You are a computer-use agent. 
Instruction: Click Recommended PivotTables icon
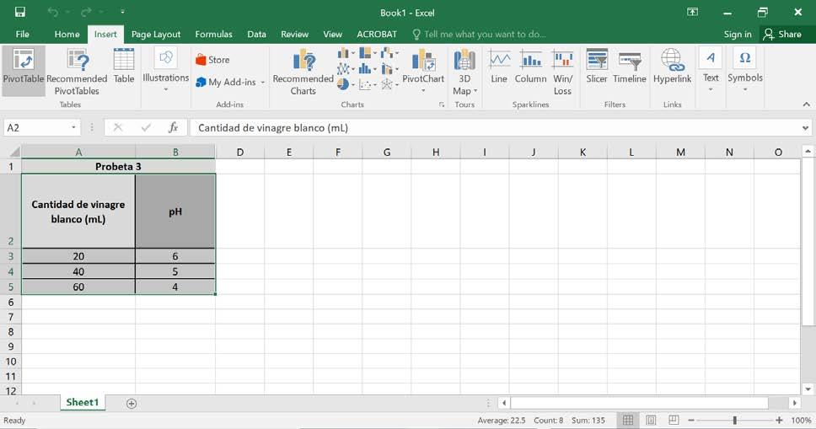(77, 71)
